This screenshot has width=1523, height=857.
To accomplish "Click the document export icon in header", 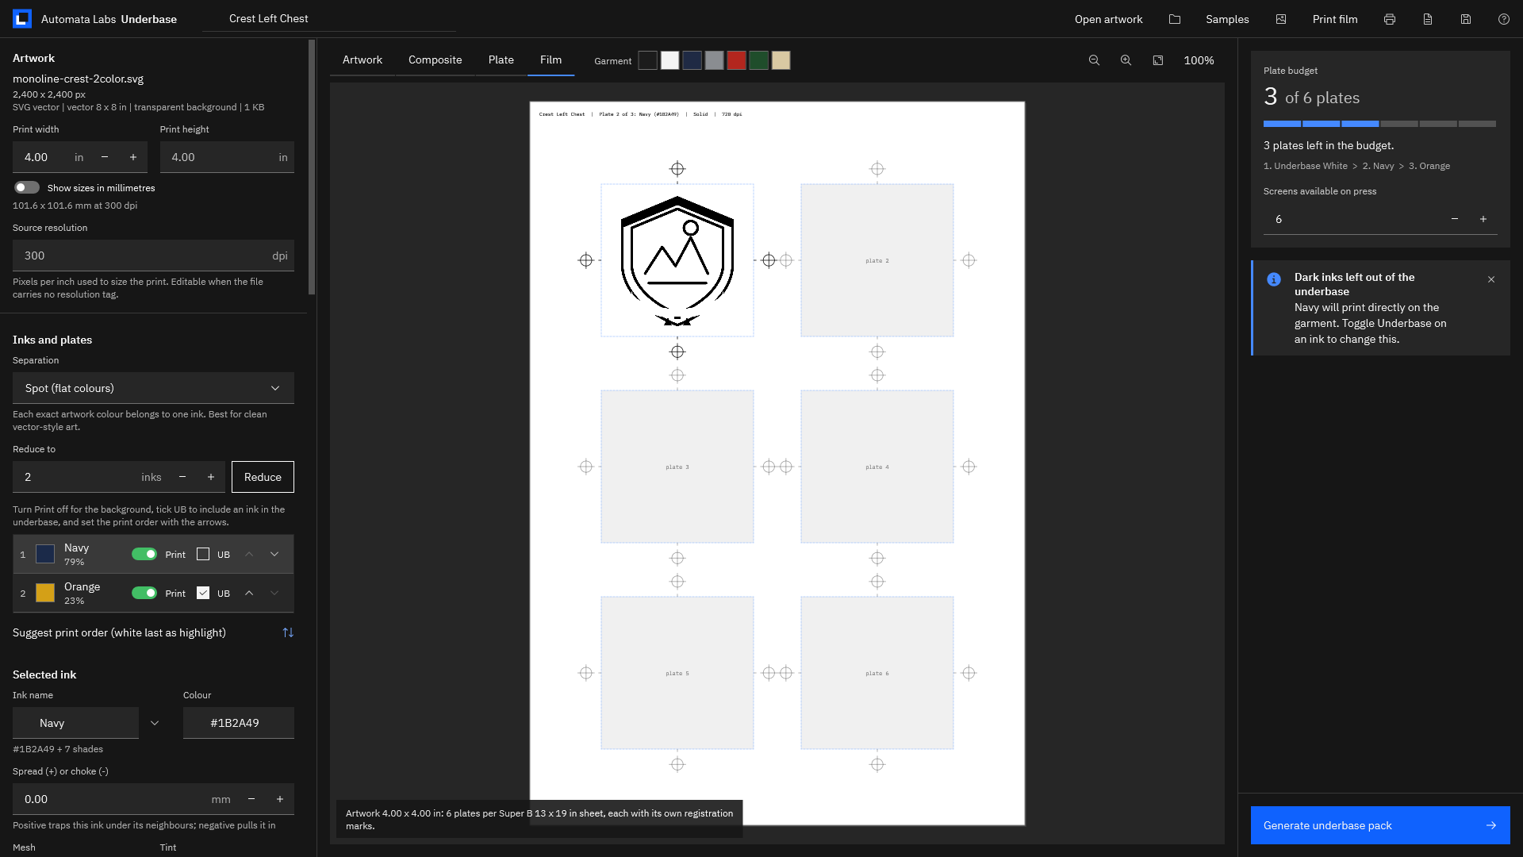I will [1428, 19].
